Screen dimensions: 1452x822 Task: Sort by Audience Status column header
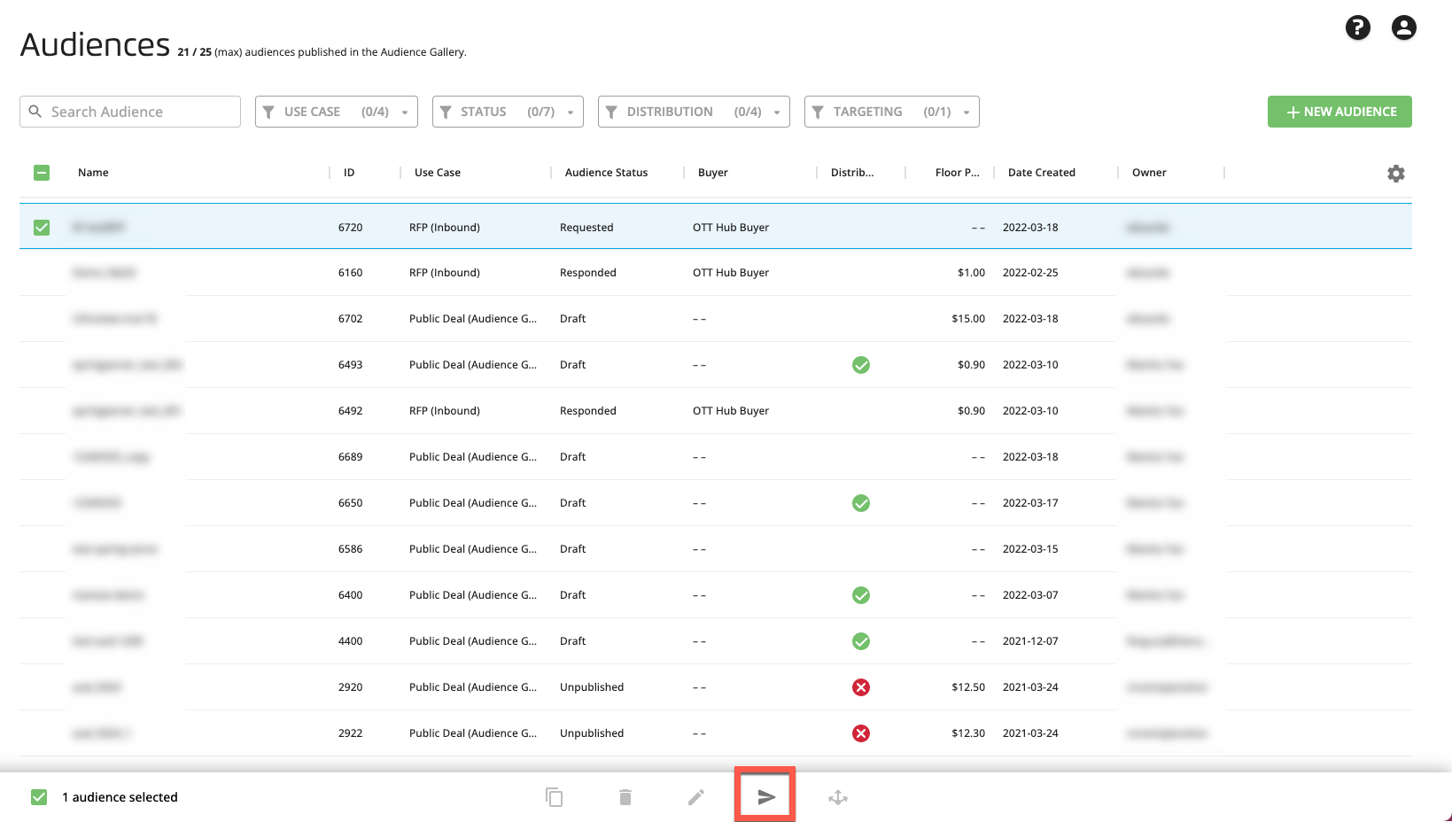pyautogui.click(x=606, y=173)
